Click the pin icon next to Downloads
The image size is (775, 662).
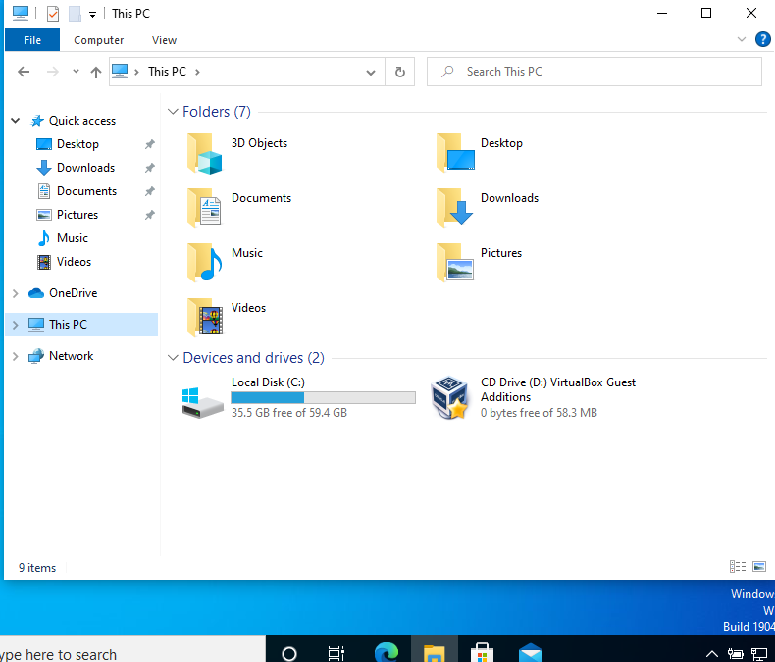coord(149,168)
